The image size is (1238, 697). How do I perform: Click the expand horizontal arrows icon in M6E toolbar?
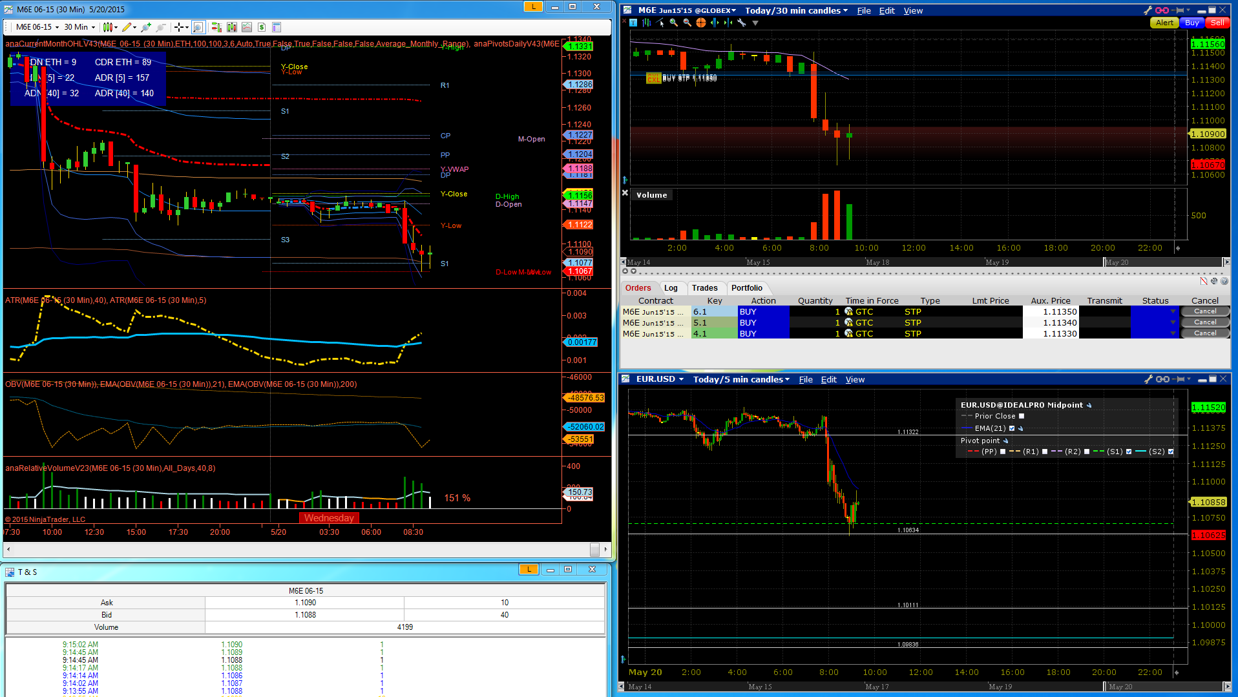click(x=714, y=23)
